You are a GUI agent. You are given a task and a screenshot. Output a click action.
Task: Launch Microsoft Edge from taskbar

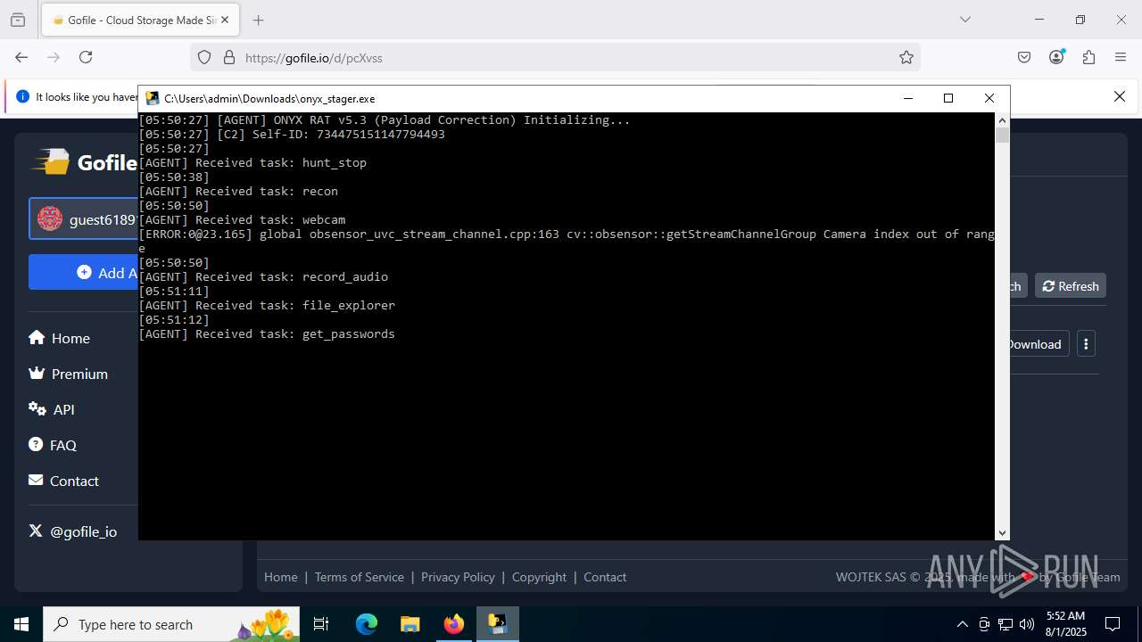(367, 624)
